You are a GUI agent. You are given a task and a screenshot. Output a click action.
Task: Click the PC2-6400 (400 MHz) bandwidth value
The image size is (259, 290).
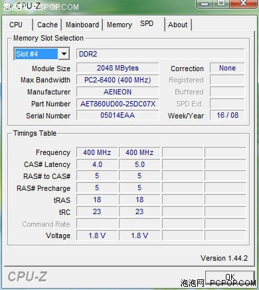pos(118,80)
